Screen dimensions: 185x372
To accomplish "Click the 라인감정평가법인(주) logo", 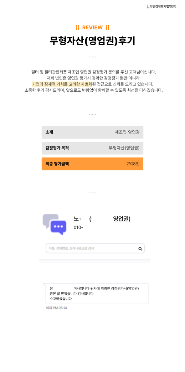I will [161, 7].
